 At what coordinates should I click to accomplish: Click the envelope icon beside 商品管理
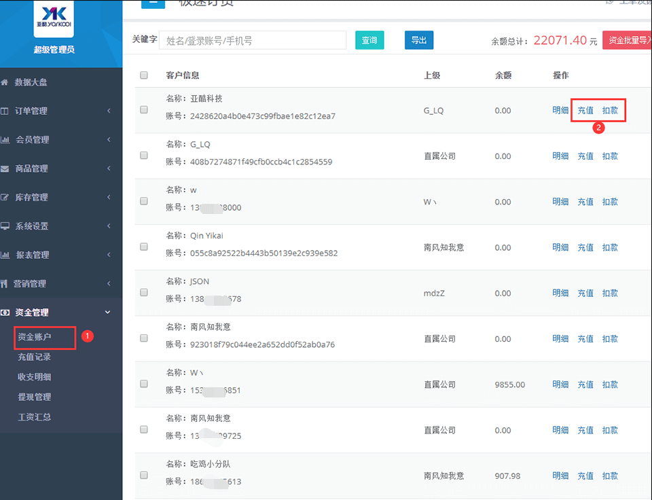click(5, 168)
